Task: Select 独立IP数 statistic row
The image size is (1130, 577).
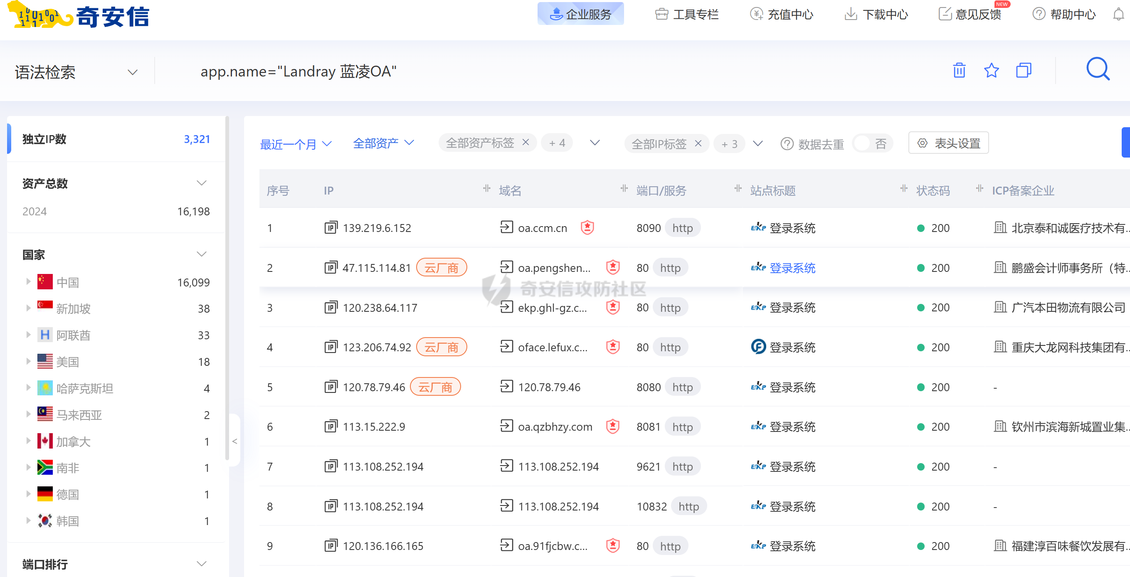Action: tap(116, 139)
